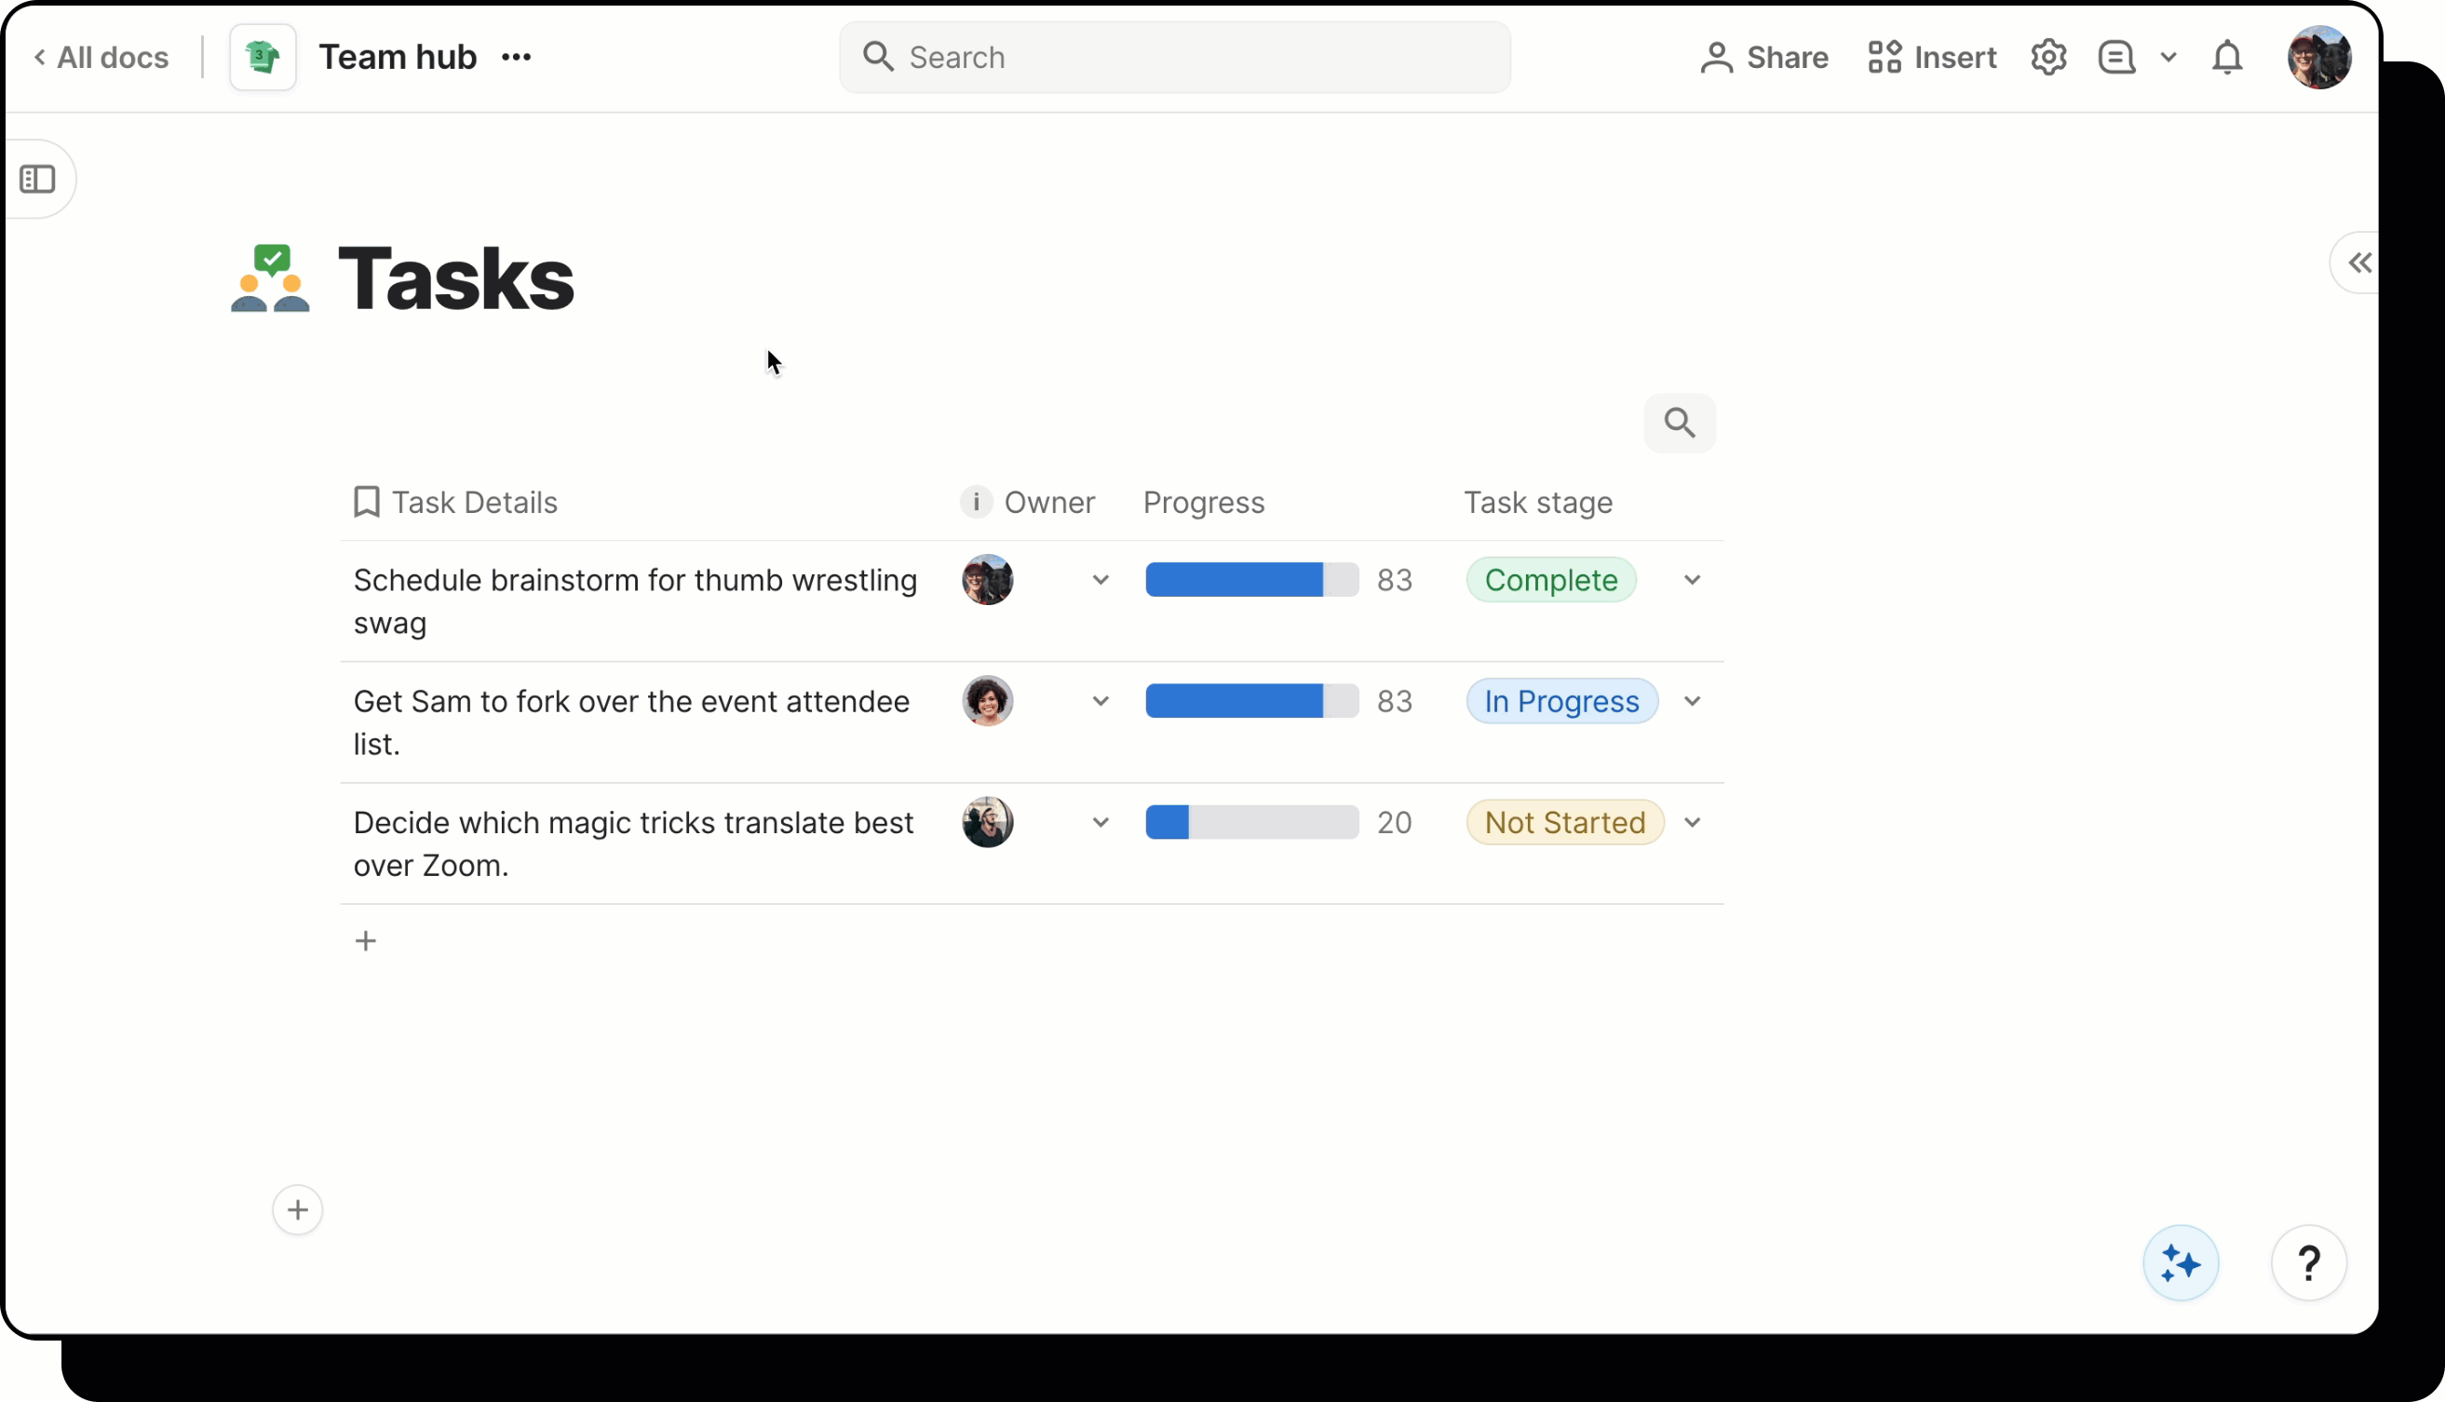Open the settings gear icon
This screenshot has width=2445, height=1402.
click(2048, 58)
